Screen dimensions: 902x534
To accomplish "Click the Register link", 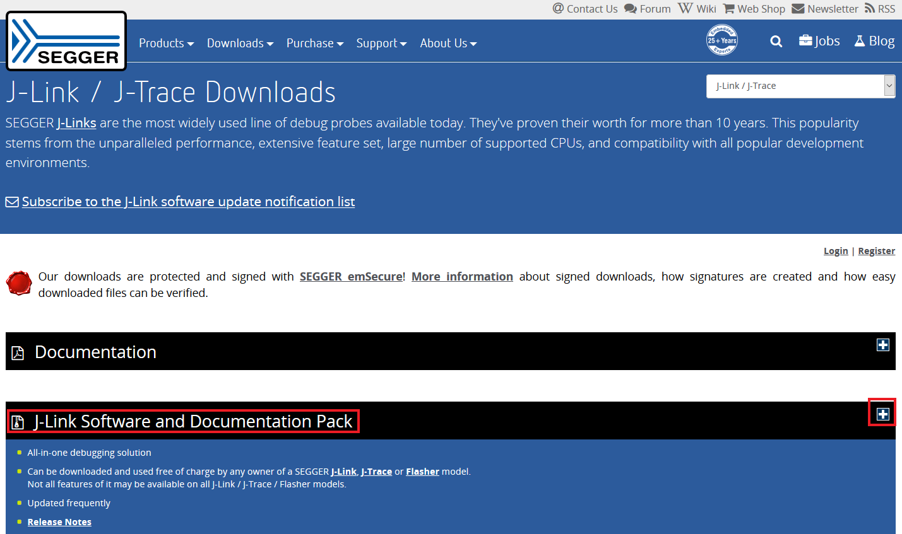I will coord(876,251).
